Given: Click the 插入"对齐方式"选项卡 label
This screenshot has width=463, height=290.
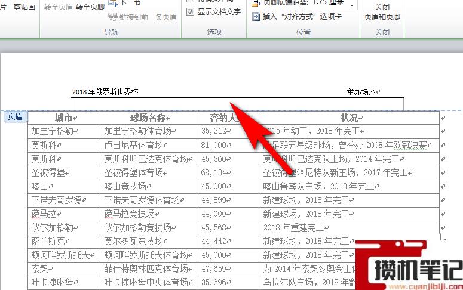Looking at the screenshot, I should pyautogui.click(x=302, y=17).
